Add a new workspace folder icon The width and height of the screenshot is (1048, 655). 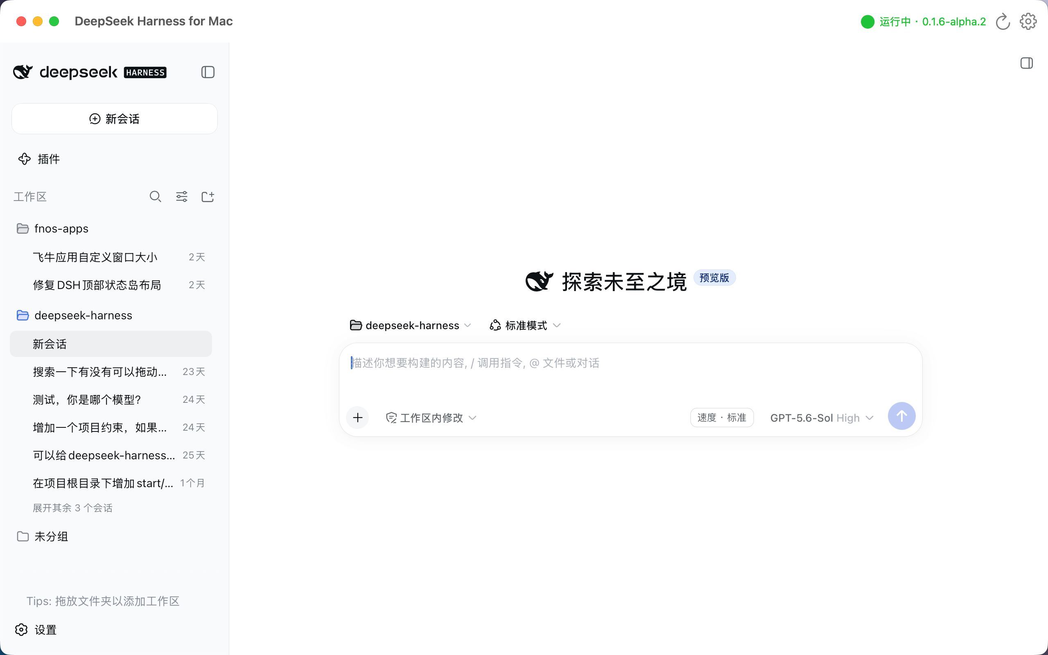point(208,196)
